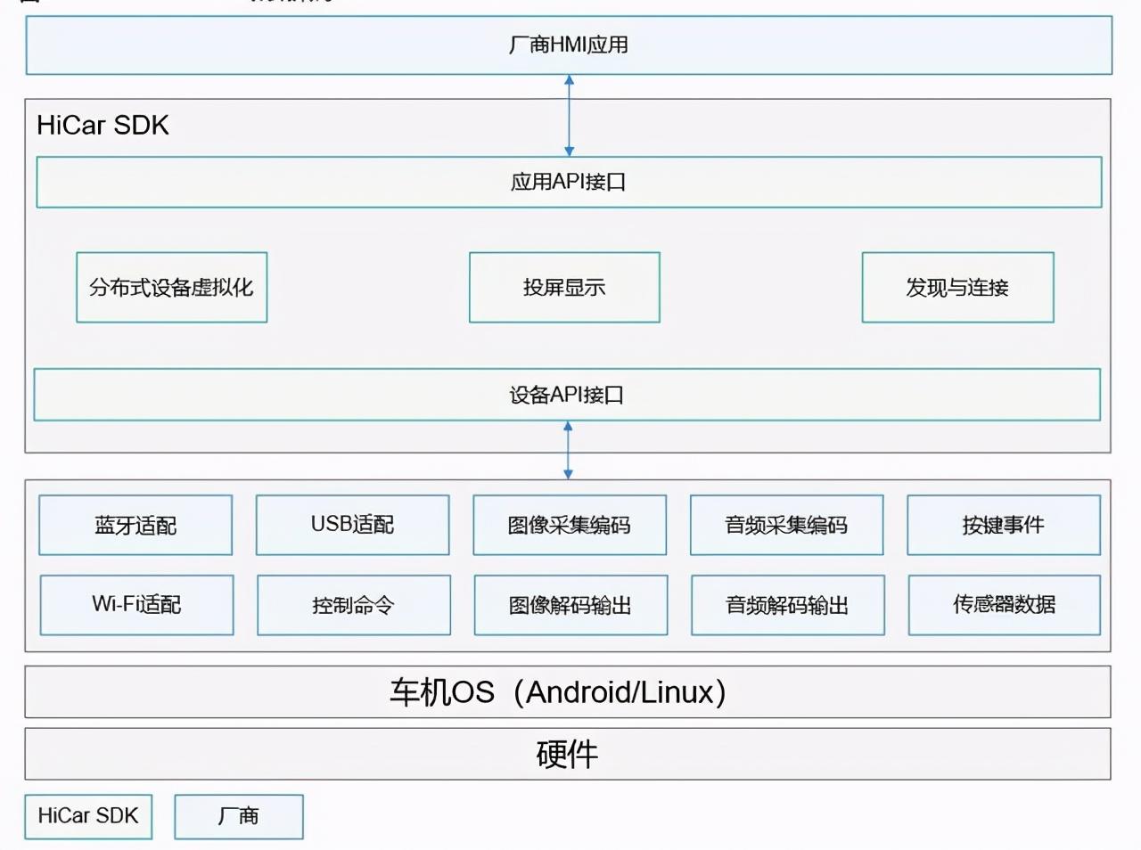Select the 投屏显示 module
1141x850 pixels.
coord(563,287)
